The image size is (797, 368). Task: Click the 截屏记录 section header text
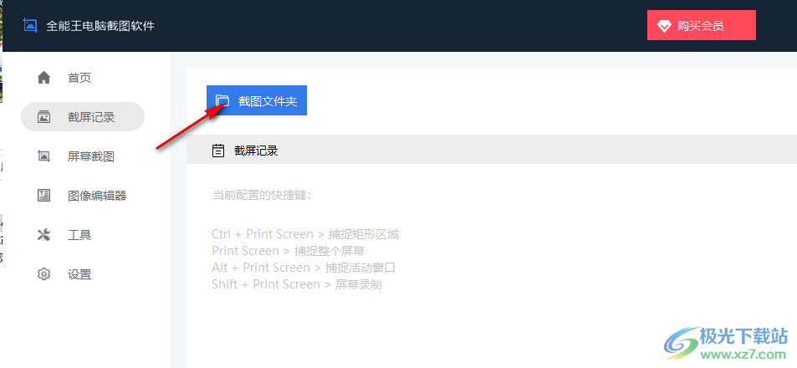point(256,151)
